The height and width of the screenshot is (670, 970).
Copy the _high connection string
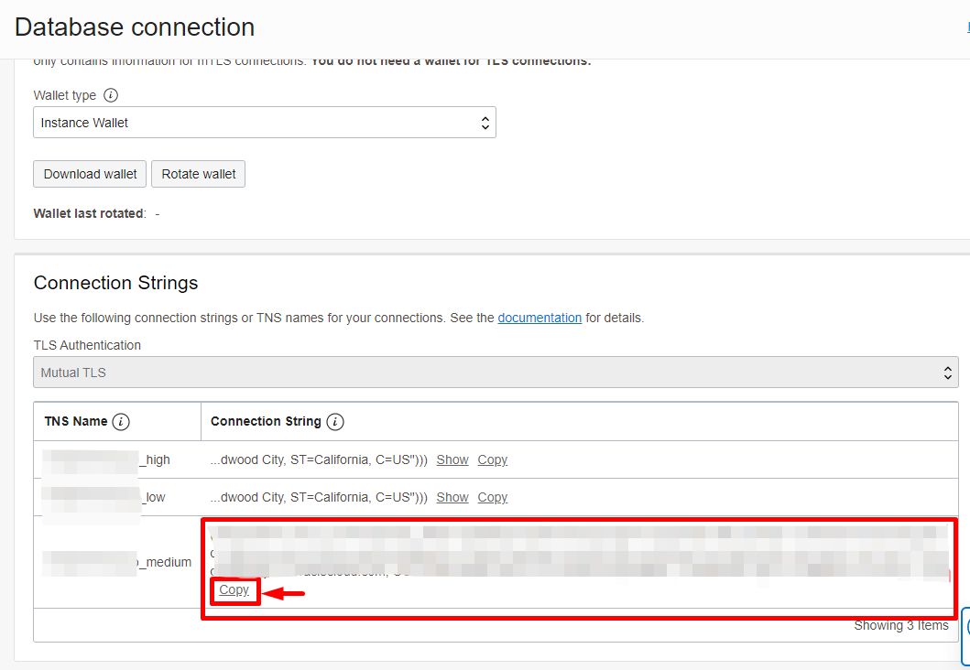pyautogui.click(x=492, y=459)
